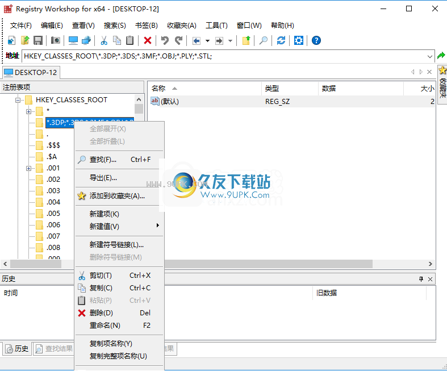Click the connect network registry icon
Screen dimensions: 447x371
[86, 40]
